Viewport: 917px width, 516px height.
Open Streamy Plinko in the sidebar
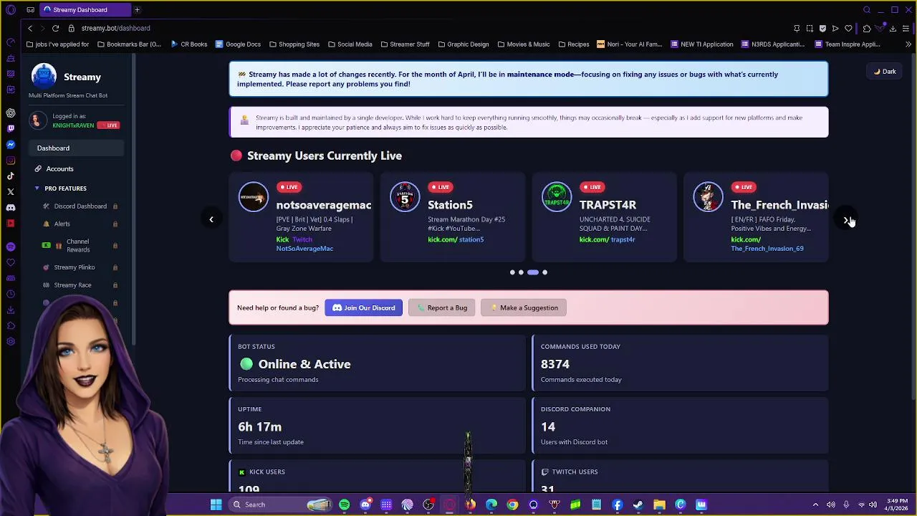(75, 267)
